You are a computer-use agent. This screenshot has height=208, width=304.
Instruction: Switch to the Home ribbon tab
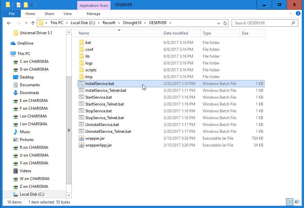(30, 14)
